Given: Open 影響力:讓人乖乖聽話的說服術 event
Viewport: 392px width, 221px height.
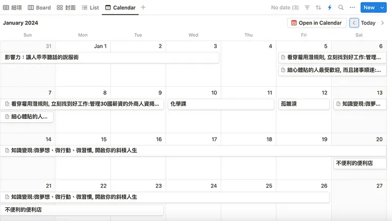Looking at the screenshot, I should click(x=110, y=58).
